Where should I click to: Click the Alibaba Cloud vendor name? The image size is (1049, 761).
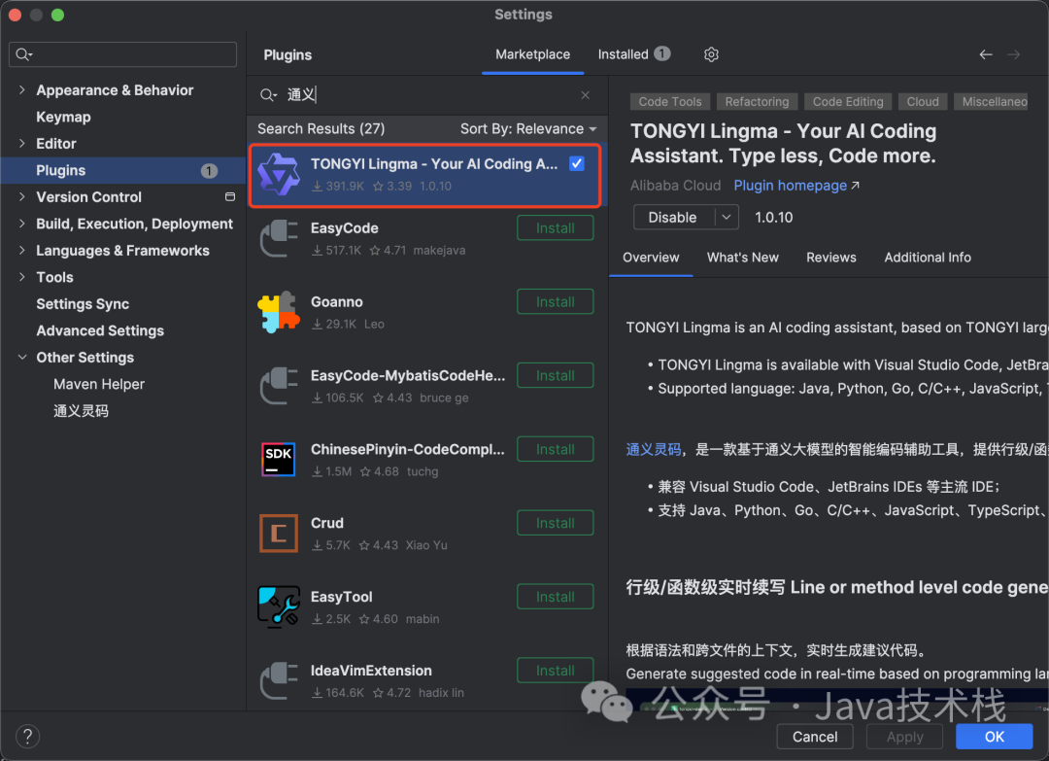675,186
